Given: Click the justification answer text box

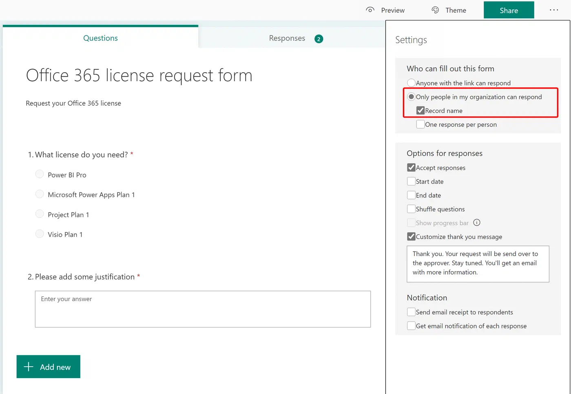Looking at the screenshot, I should pos(203,309).
